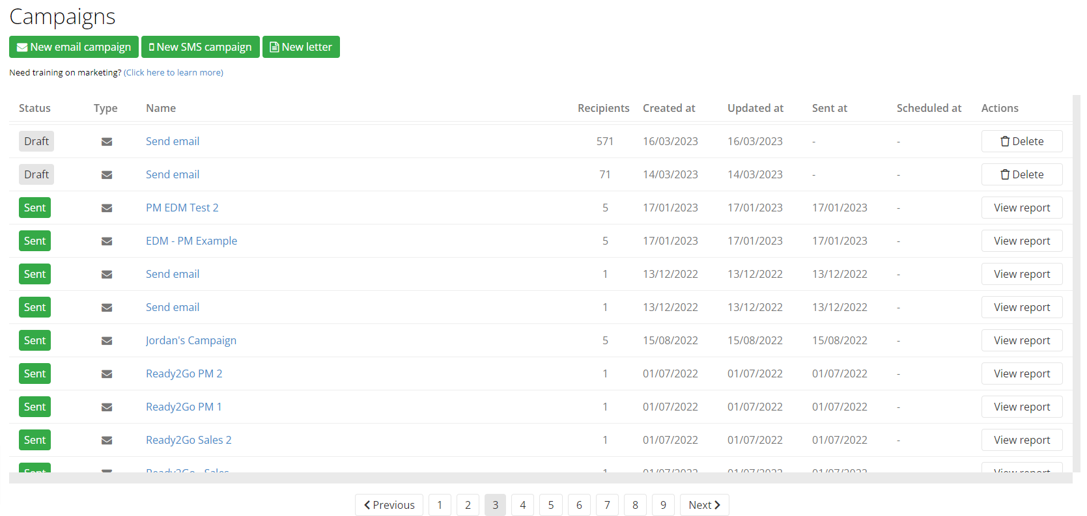
Task: Open the Ready2Go Sales 2 campaign
Action: pos(188,440)
